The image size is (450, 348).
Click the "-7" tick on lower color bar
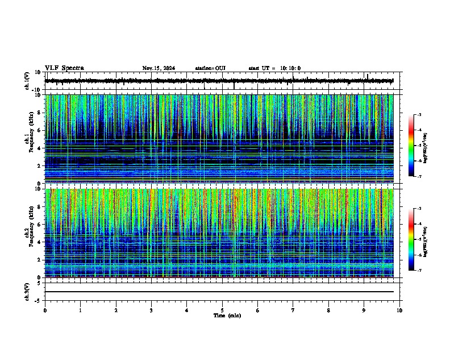point(419,270)
